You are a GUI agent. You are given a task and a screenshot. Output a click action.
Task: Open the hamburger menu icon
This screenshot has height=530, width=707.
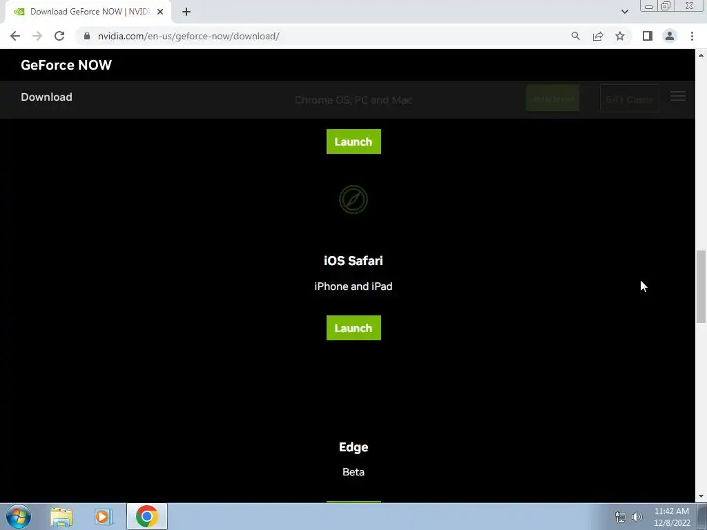[x=678, y=96]
